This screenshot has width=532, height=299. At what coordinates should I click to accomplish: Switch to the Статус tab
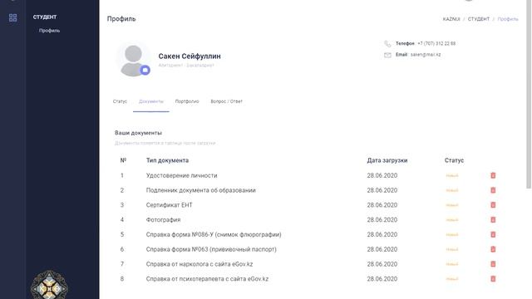click(120, 101)
